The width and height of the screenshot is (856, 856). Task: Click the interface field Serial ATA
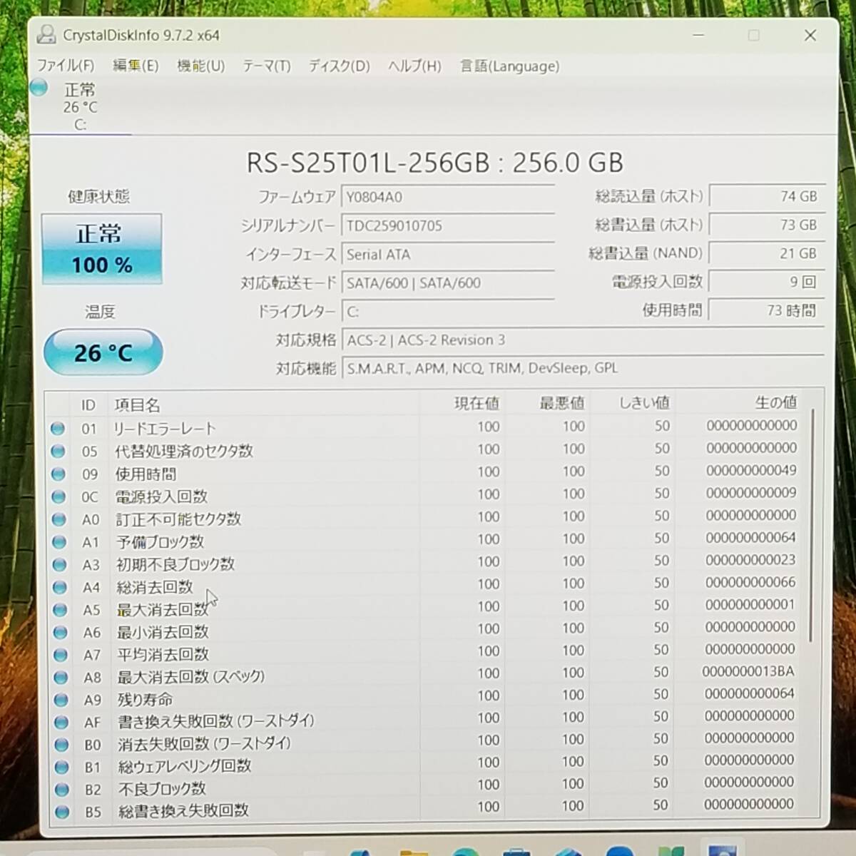448,255
